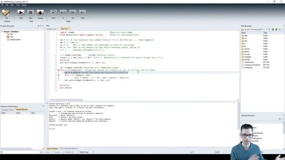285x160 pixels.
Task: Click the File ribbon icon
Action: click(x=6, y=13)
